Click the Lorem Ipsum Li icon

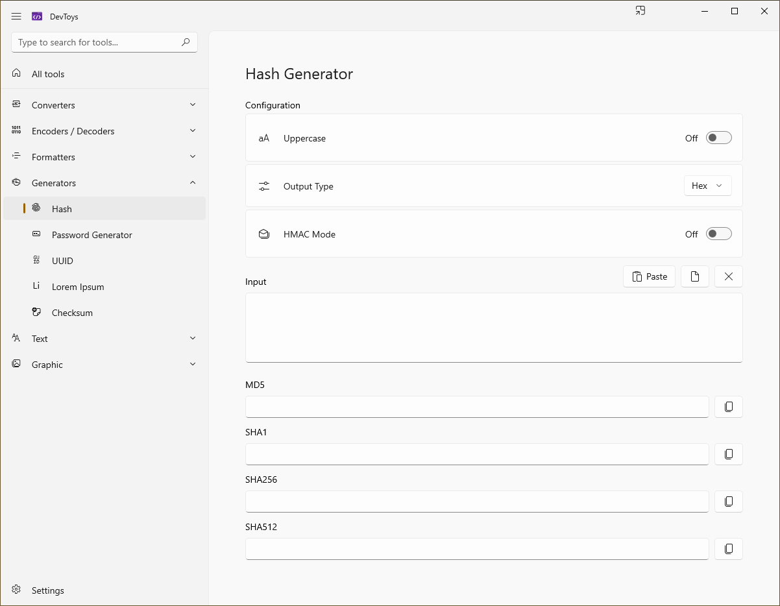coord(36,286)
